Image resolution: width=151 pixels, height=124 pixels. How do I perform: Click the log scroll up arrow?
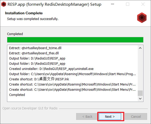[140, 48]
